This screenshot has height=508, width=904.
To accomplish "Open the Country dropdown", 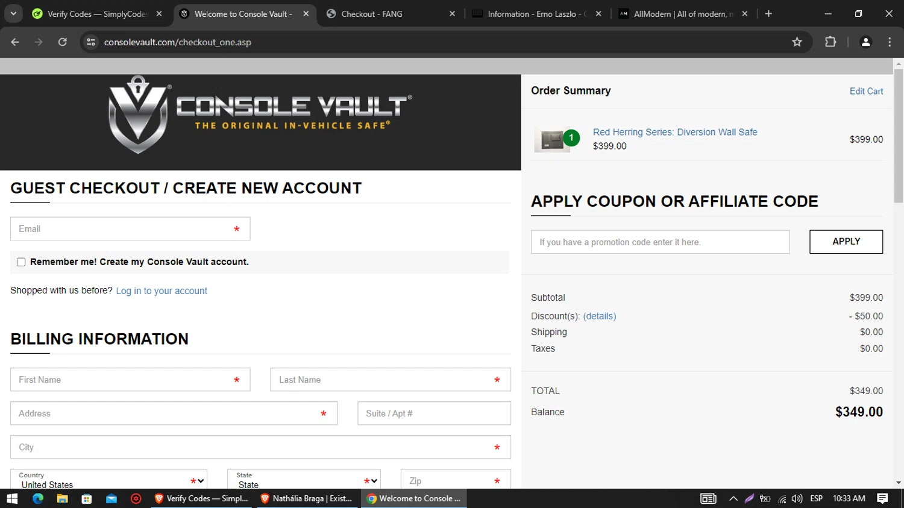I will pyautogui.click(x=108, y=480).
